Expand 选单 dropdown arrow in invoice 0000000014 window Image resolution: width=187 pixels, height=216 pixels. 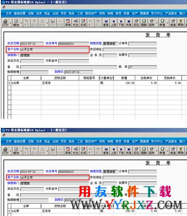click(47, 23)
